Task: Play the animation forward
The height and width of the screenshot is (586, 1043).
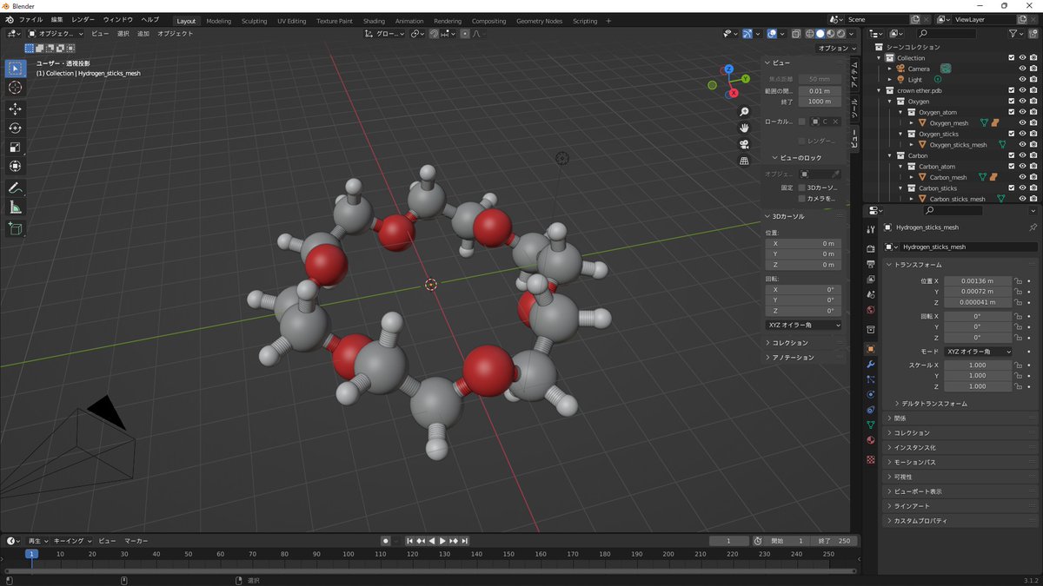Action: 442,541
